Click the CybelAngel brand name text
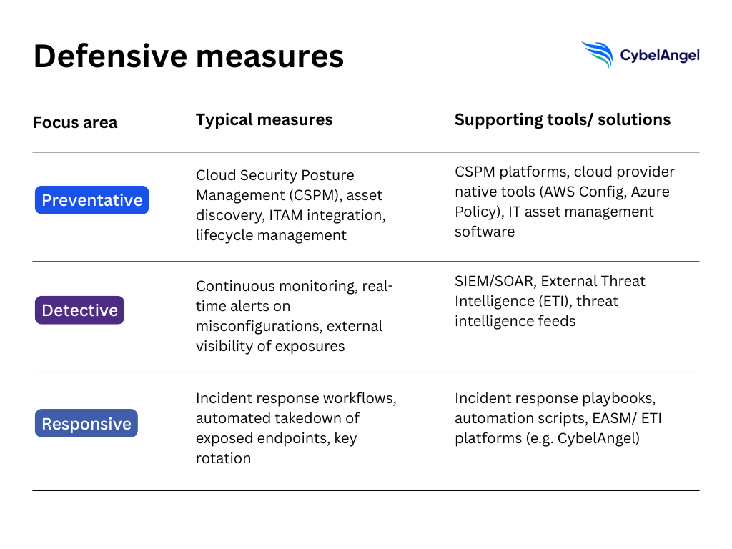Viewport: 732px width, 549px height. coord(659,55)
